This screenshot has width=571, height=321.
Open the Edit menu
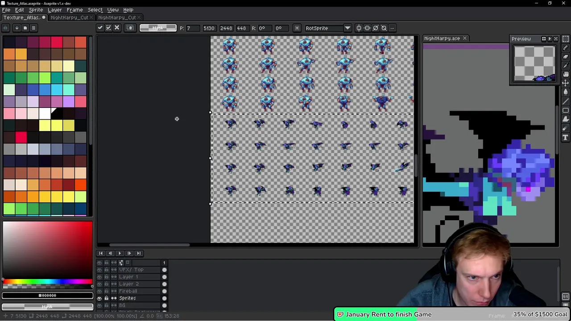pyautogui.click(x=19, y=10)
